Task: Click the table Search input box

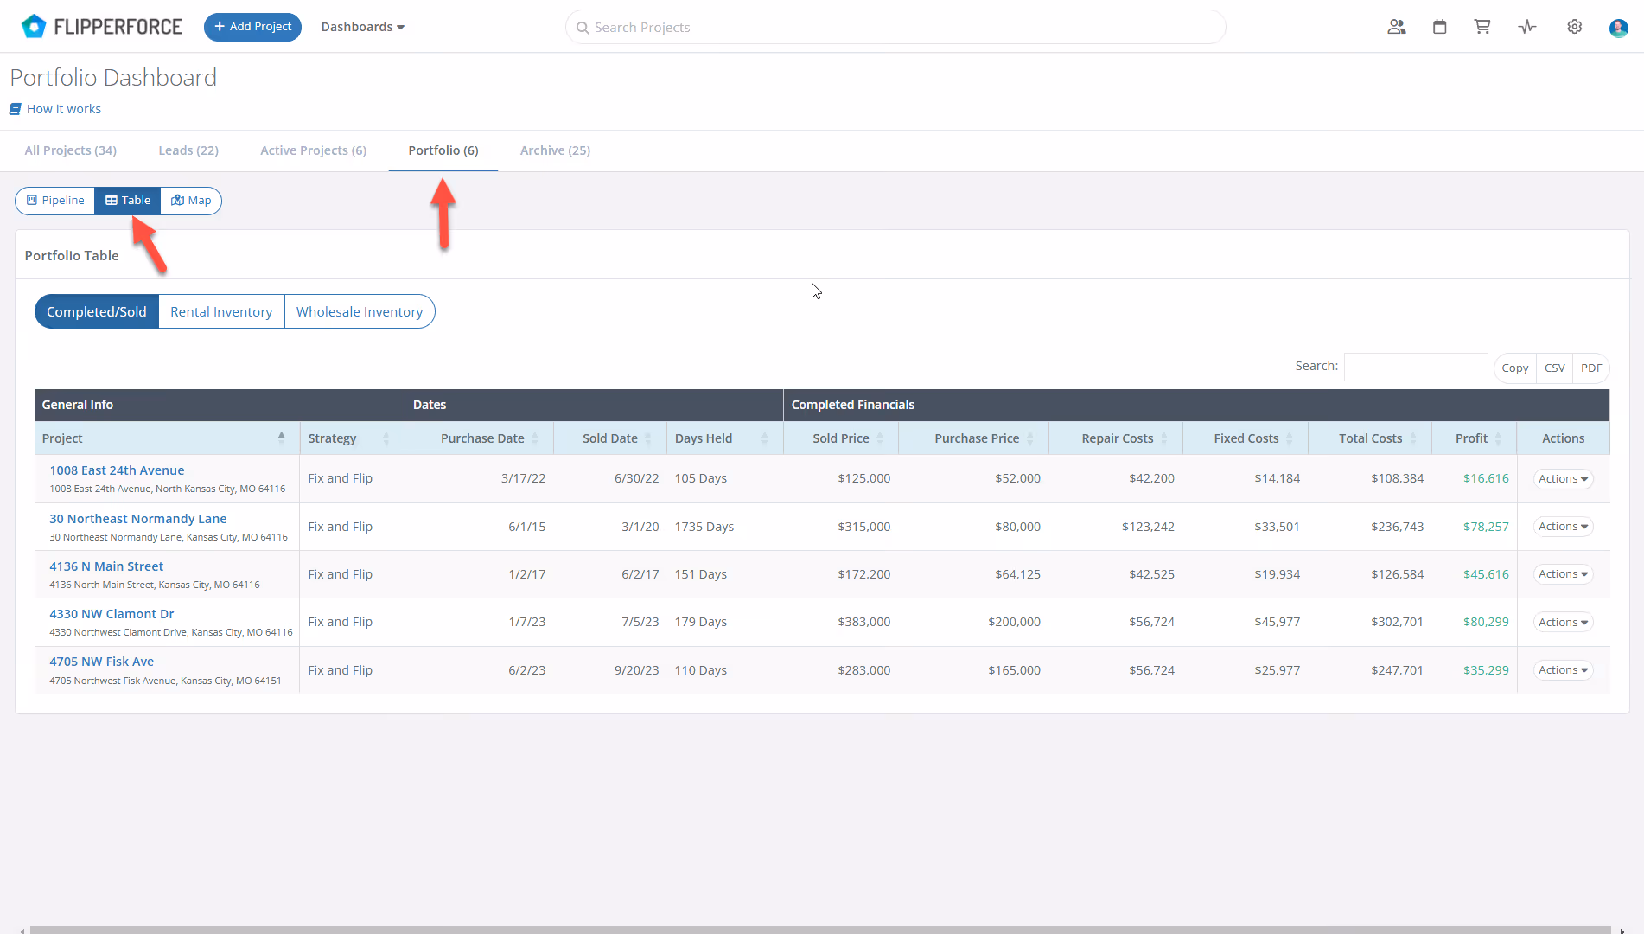Action: [x=1416, y=367]
